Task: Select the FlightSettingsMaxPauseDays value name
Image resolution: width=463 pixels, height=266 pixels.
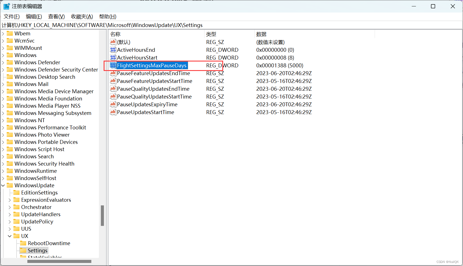Action: tap(152, 65)
